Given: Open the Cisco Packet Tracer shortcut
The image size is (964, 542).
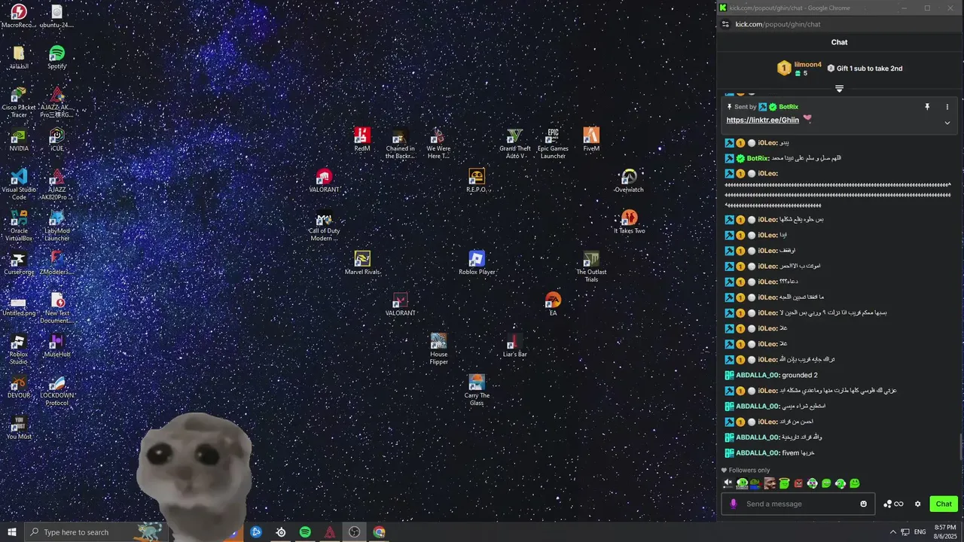Looking at the screenshot, I should tap(19, 102).
